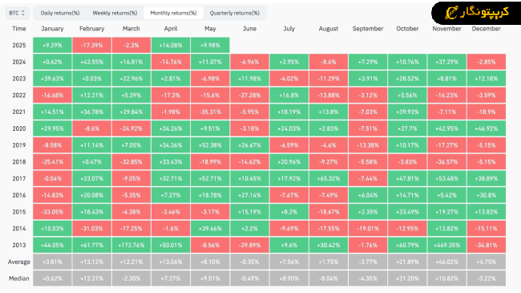521x293 pixels.
Task: Switch to Daily returns(%) tab
Action: [x=60, y=13]
